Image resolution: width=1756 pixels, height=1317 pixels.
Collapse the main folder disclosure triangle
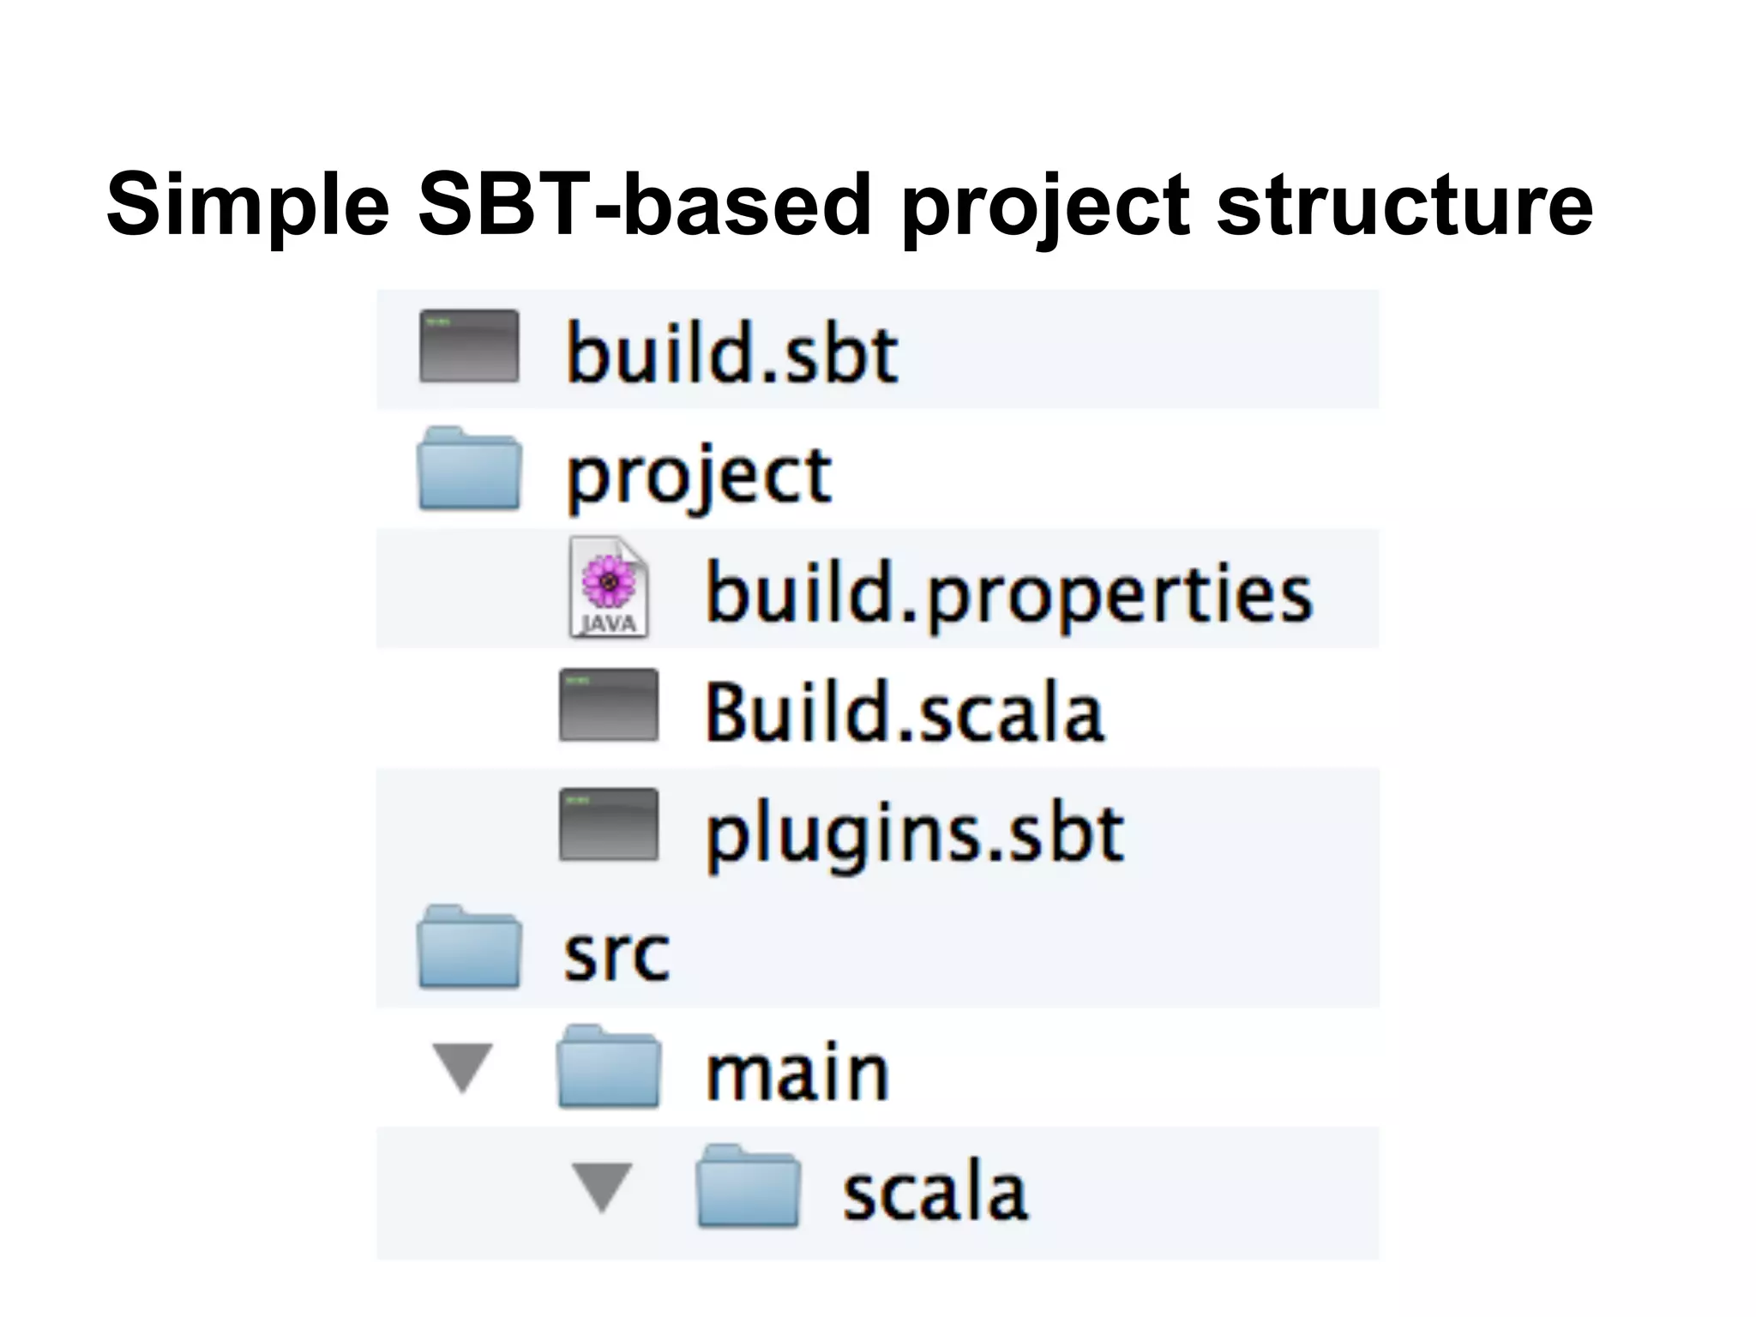click(463, 1067)
